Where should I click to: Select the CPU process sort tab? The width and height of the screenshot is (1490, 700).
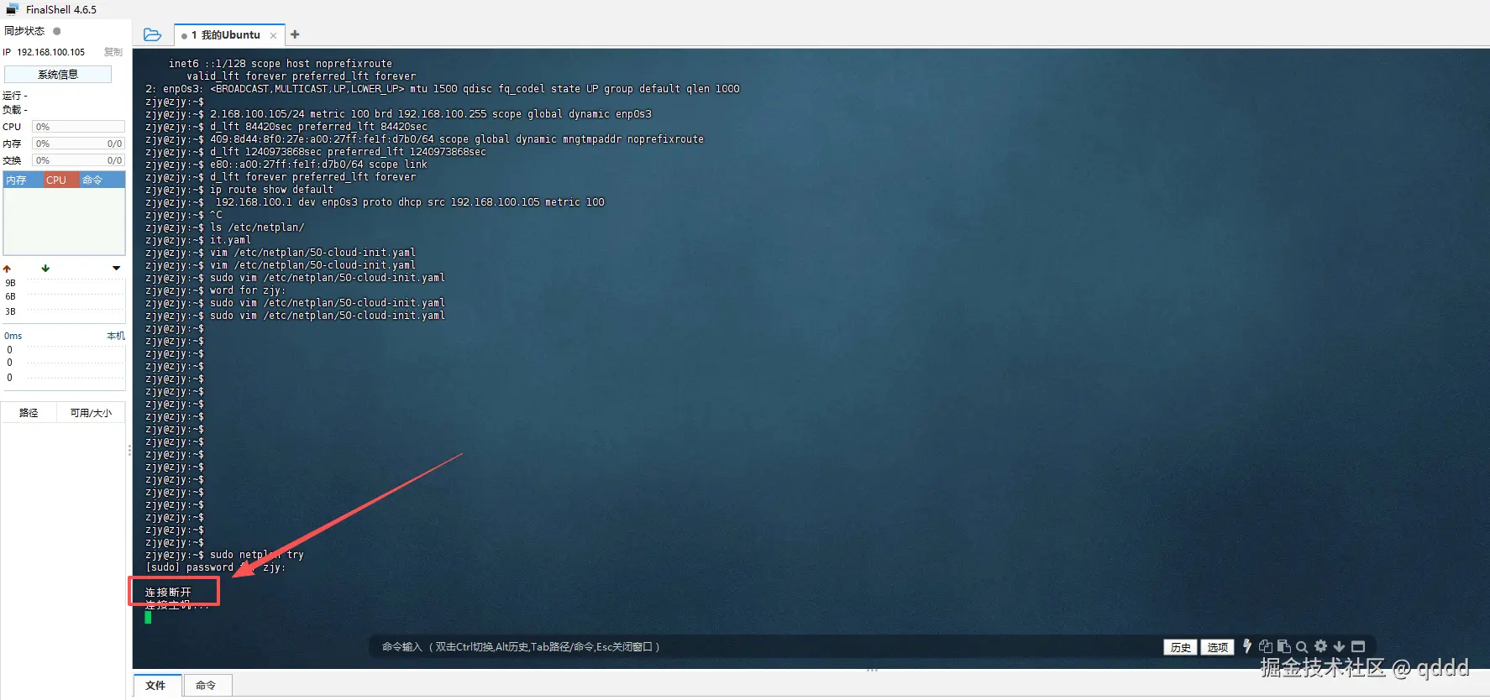click(60, 180)
